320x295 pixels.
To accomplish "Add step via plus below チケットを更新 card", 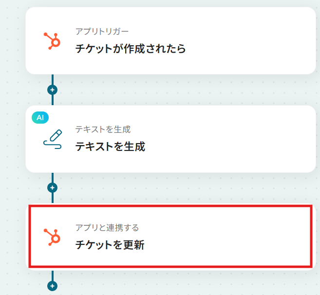I will click(x=53, y=286).
